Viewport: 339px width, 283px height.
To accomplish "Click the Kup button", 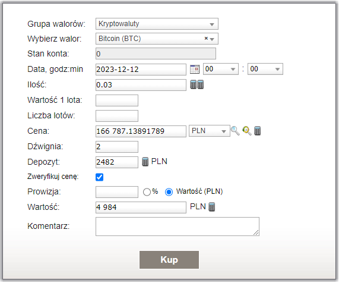I will coord(169,260).
